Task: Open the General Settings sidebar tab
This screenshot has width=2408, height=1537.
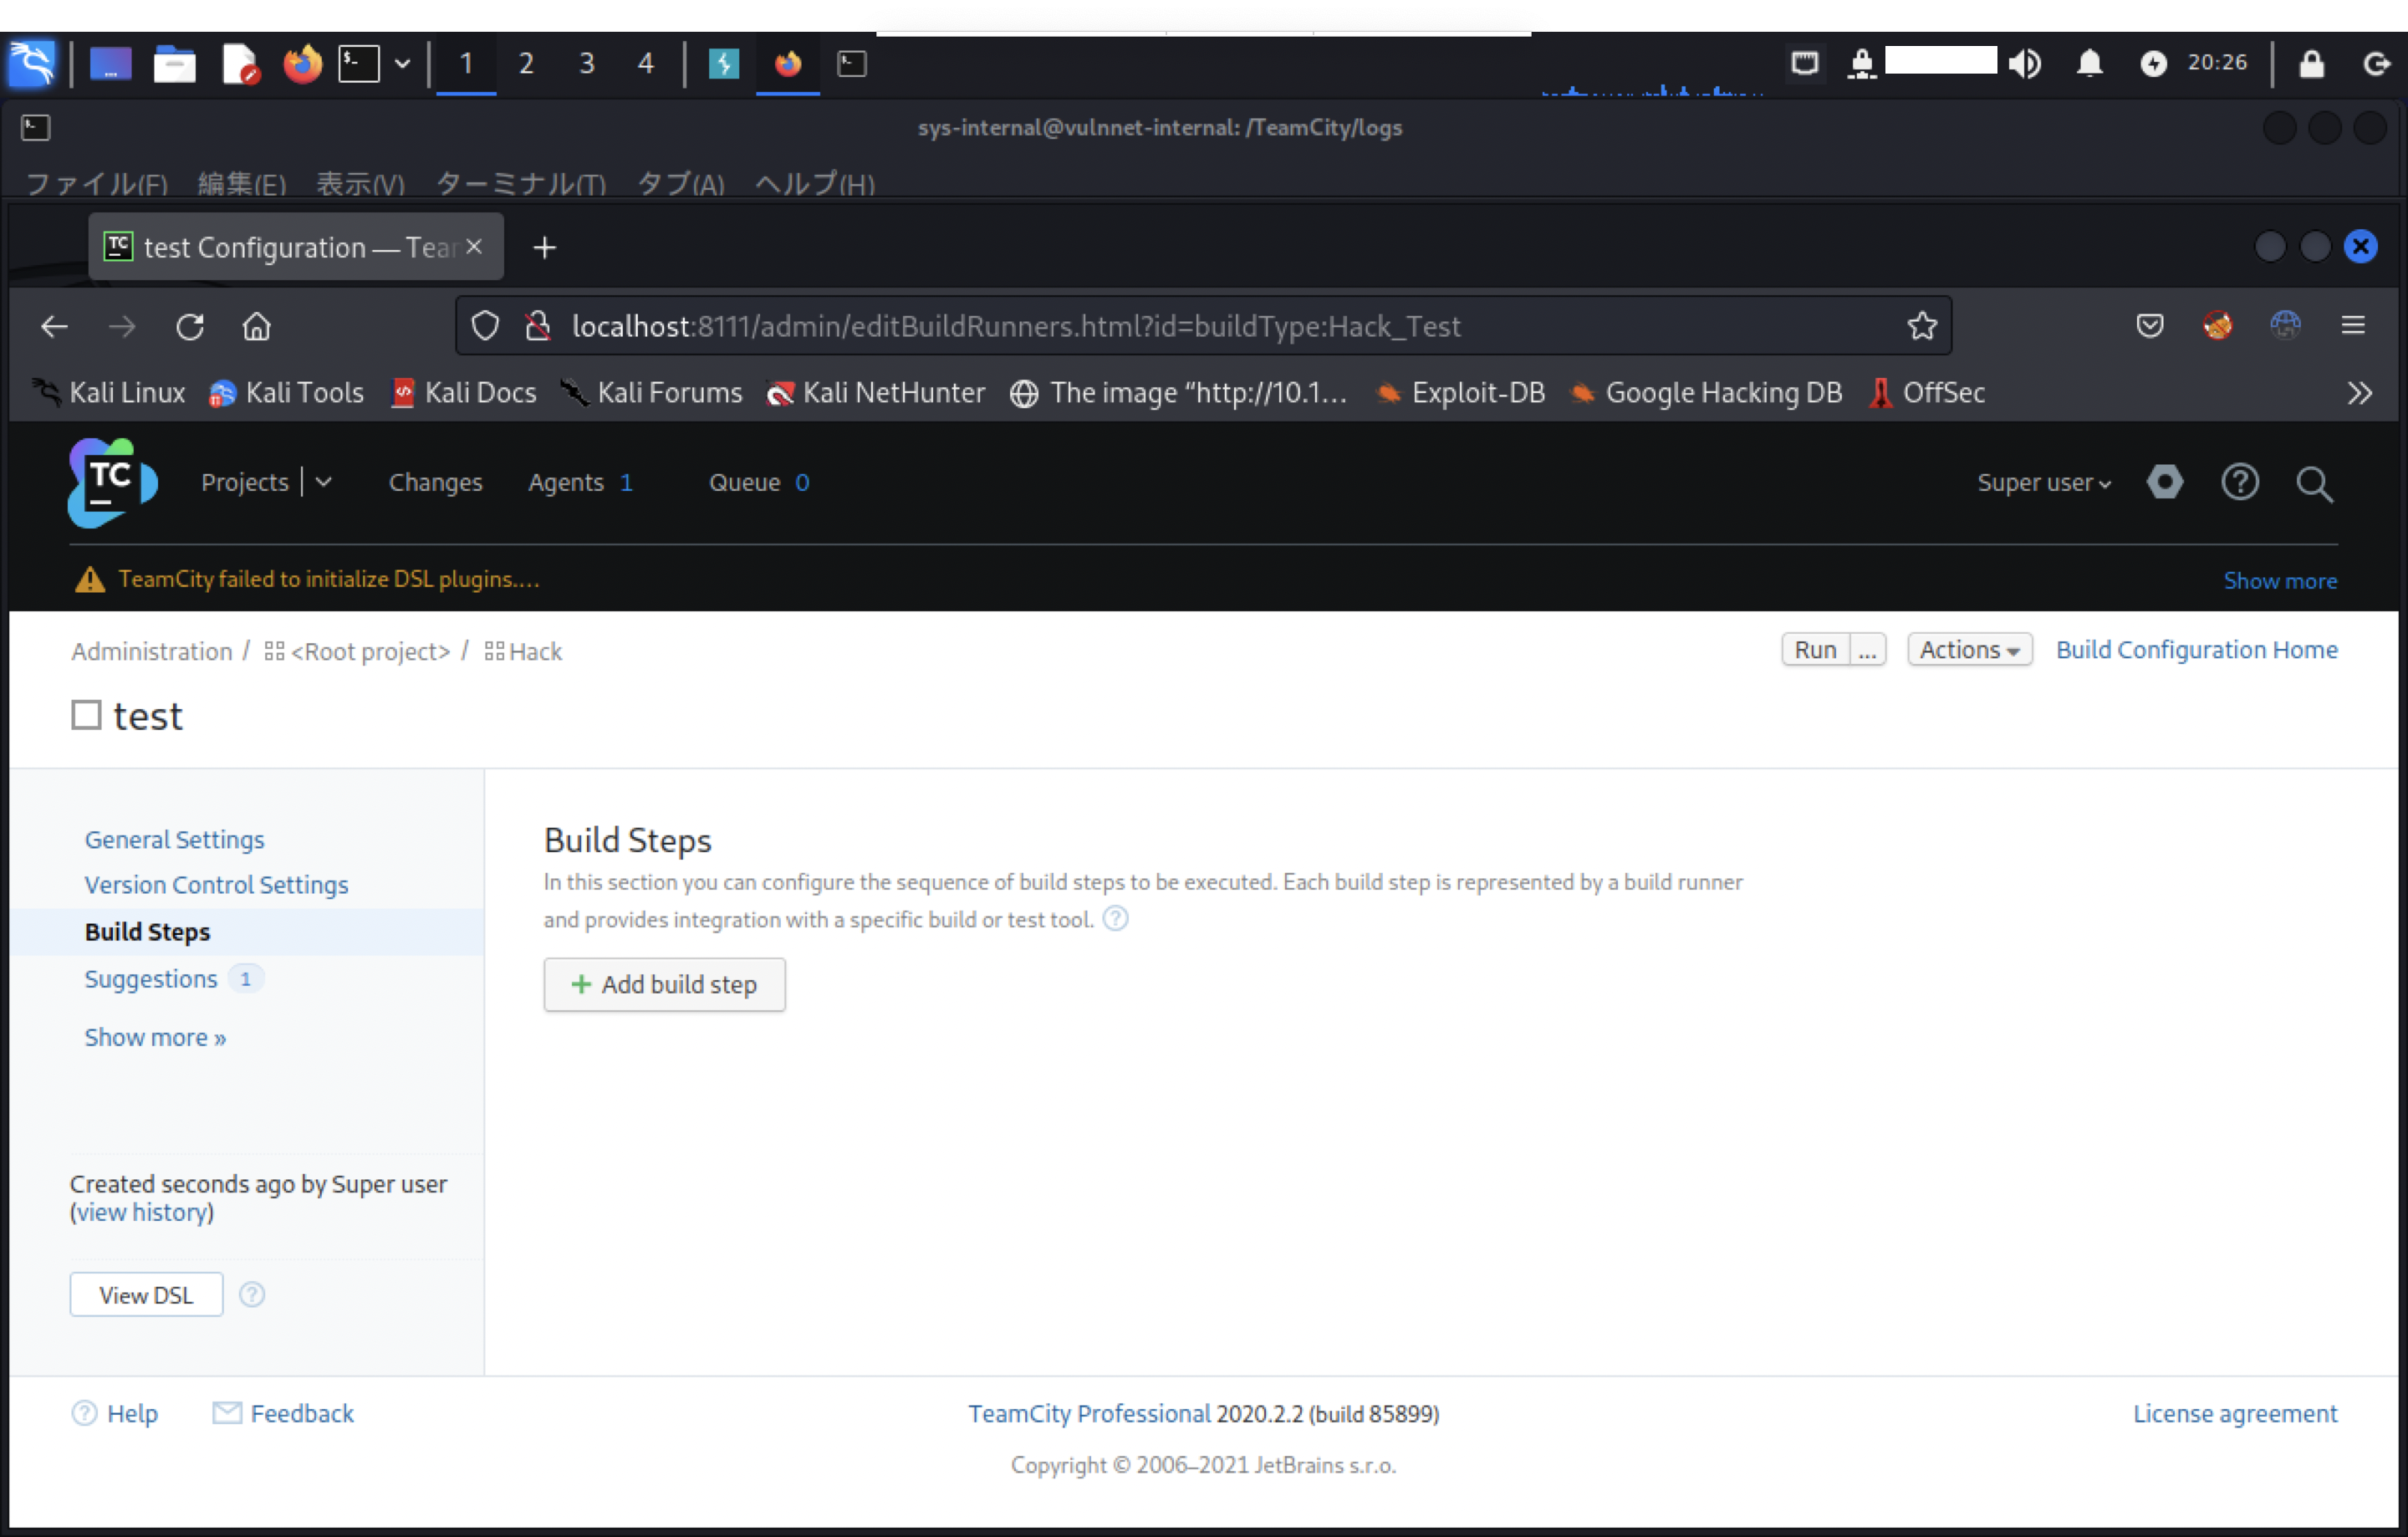Action: click(x=174, y=839)
